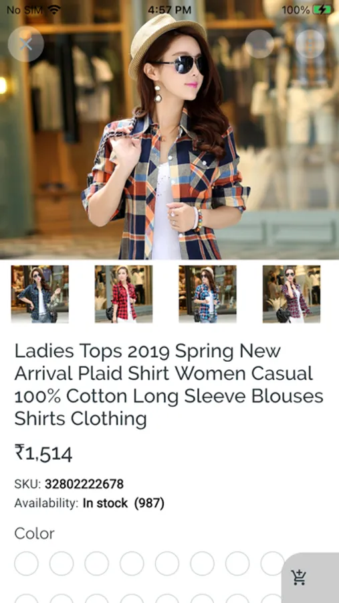The image size is (339, 603).
Task: Tap the rightmost translucent circle button at top
Action: click(310, 44)
